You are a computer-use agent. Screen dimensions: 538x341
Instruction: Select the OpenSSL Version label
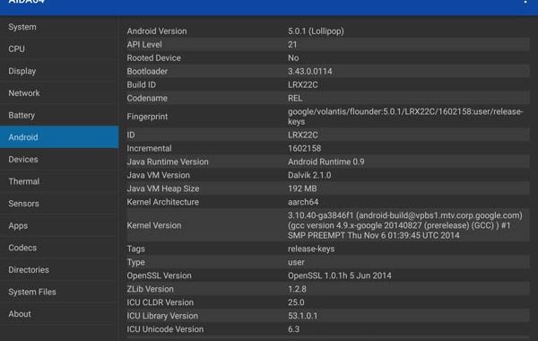coord(160,275)
